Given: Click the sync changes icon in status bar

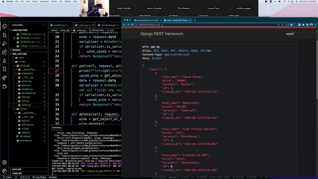Looking at the screenshot, I should tap(16, 177).
